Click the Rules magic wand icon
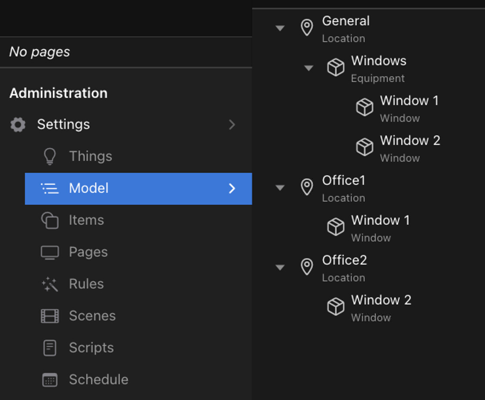 pyautogui.click(x=50, y=285)
